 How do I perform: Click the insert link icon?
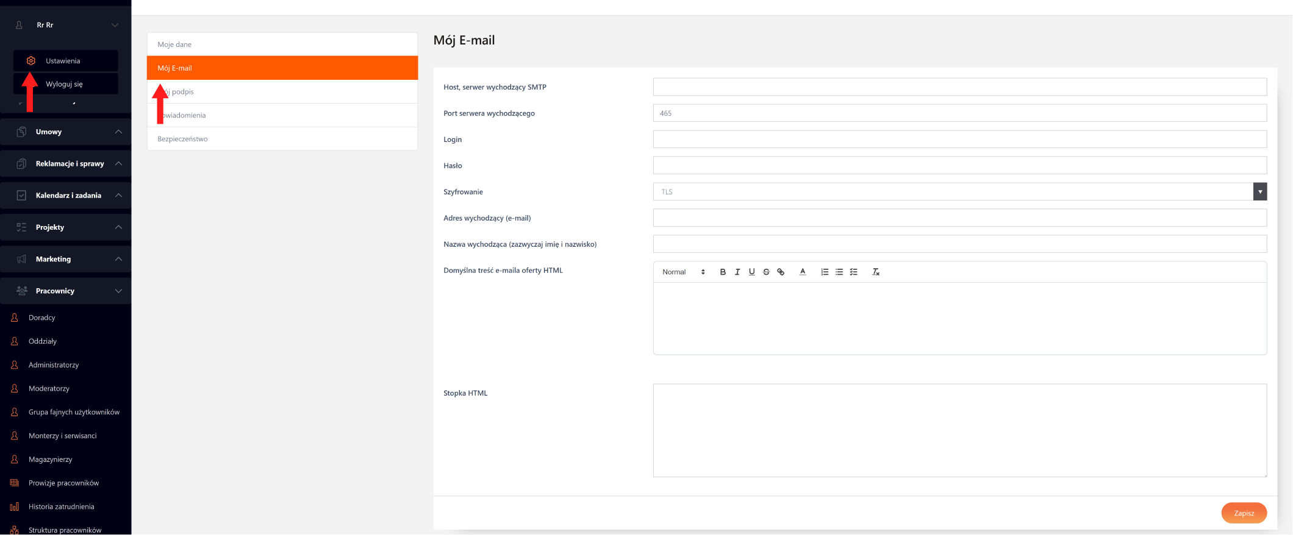(781, 272)
